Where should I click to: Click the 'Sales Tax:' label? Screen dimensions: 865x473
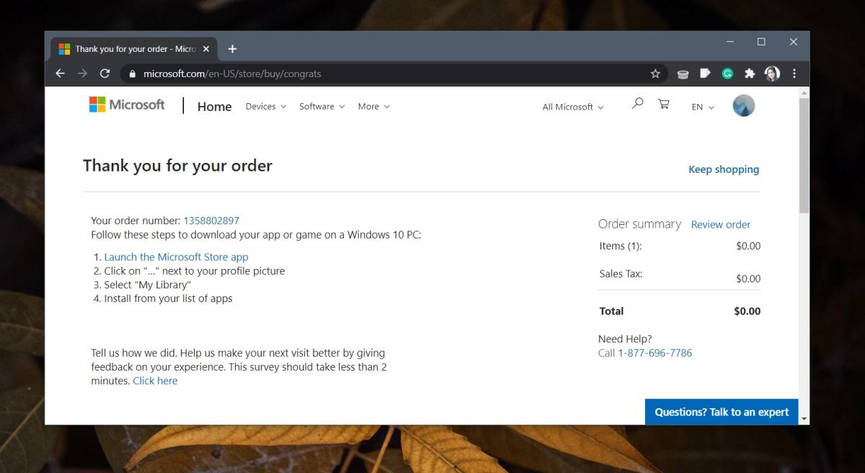621,274
